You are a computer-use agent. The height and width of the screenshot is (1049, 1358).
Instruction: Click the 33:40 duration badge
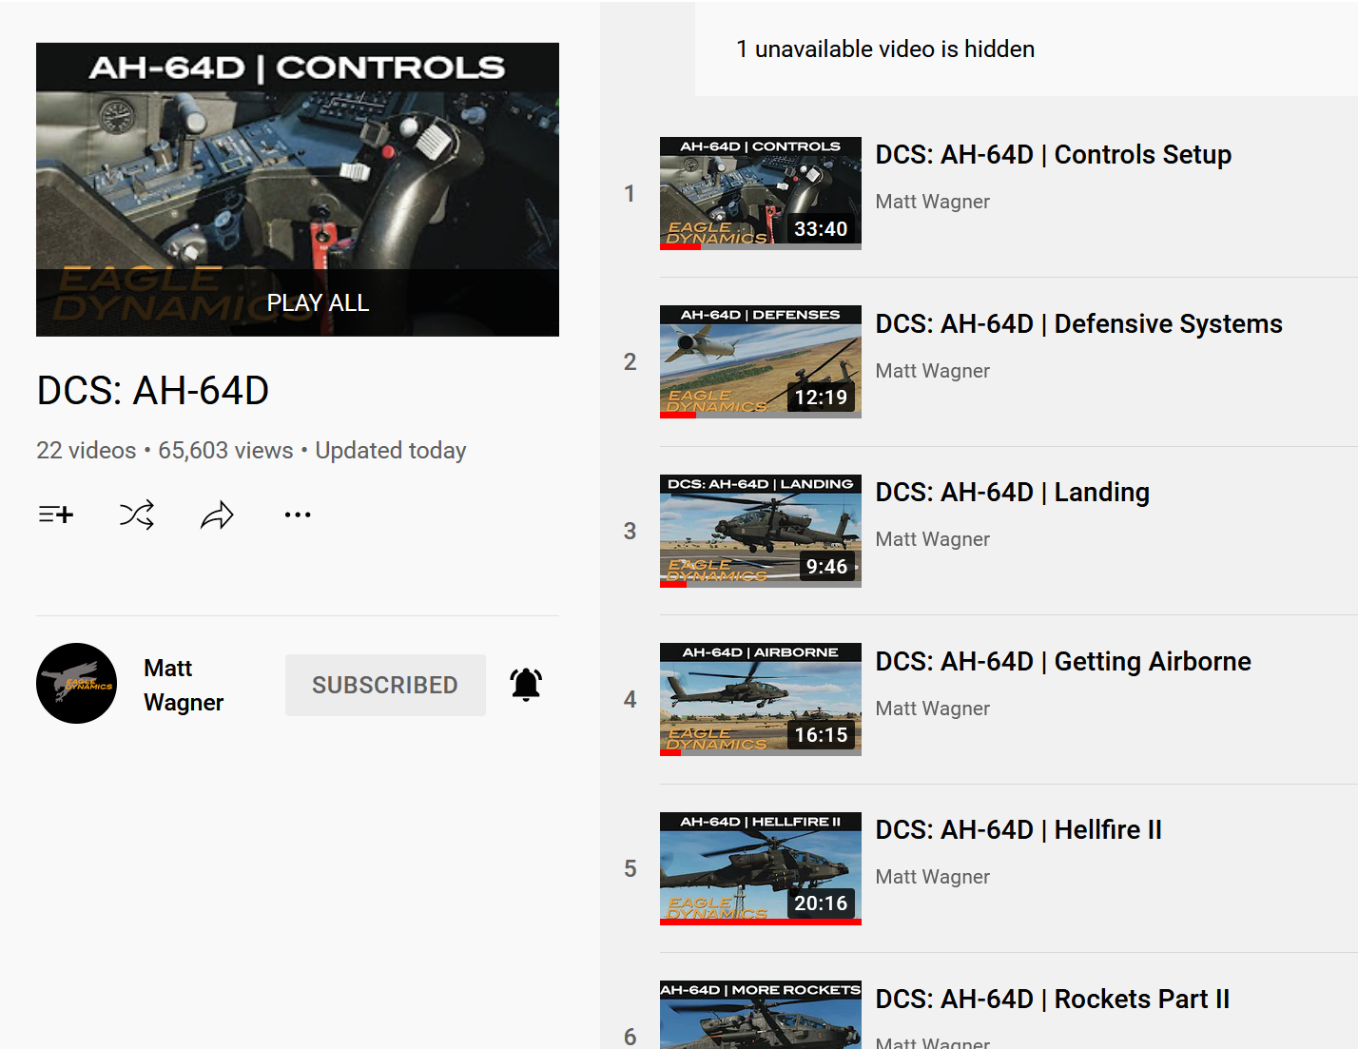click(821, 229)
